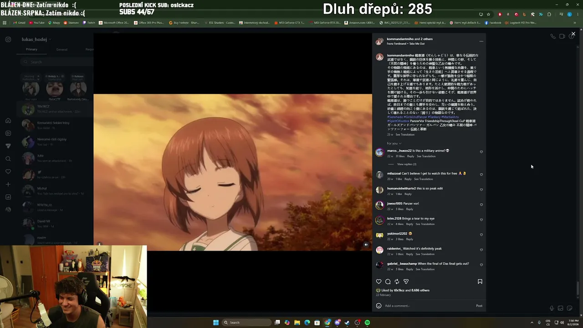The image size is (583, 328).
Task: Open Spotify from the taskbar
Action: click(367, 323)
